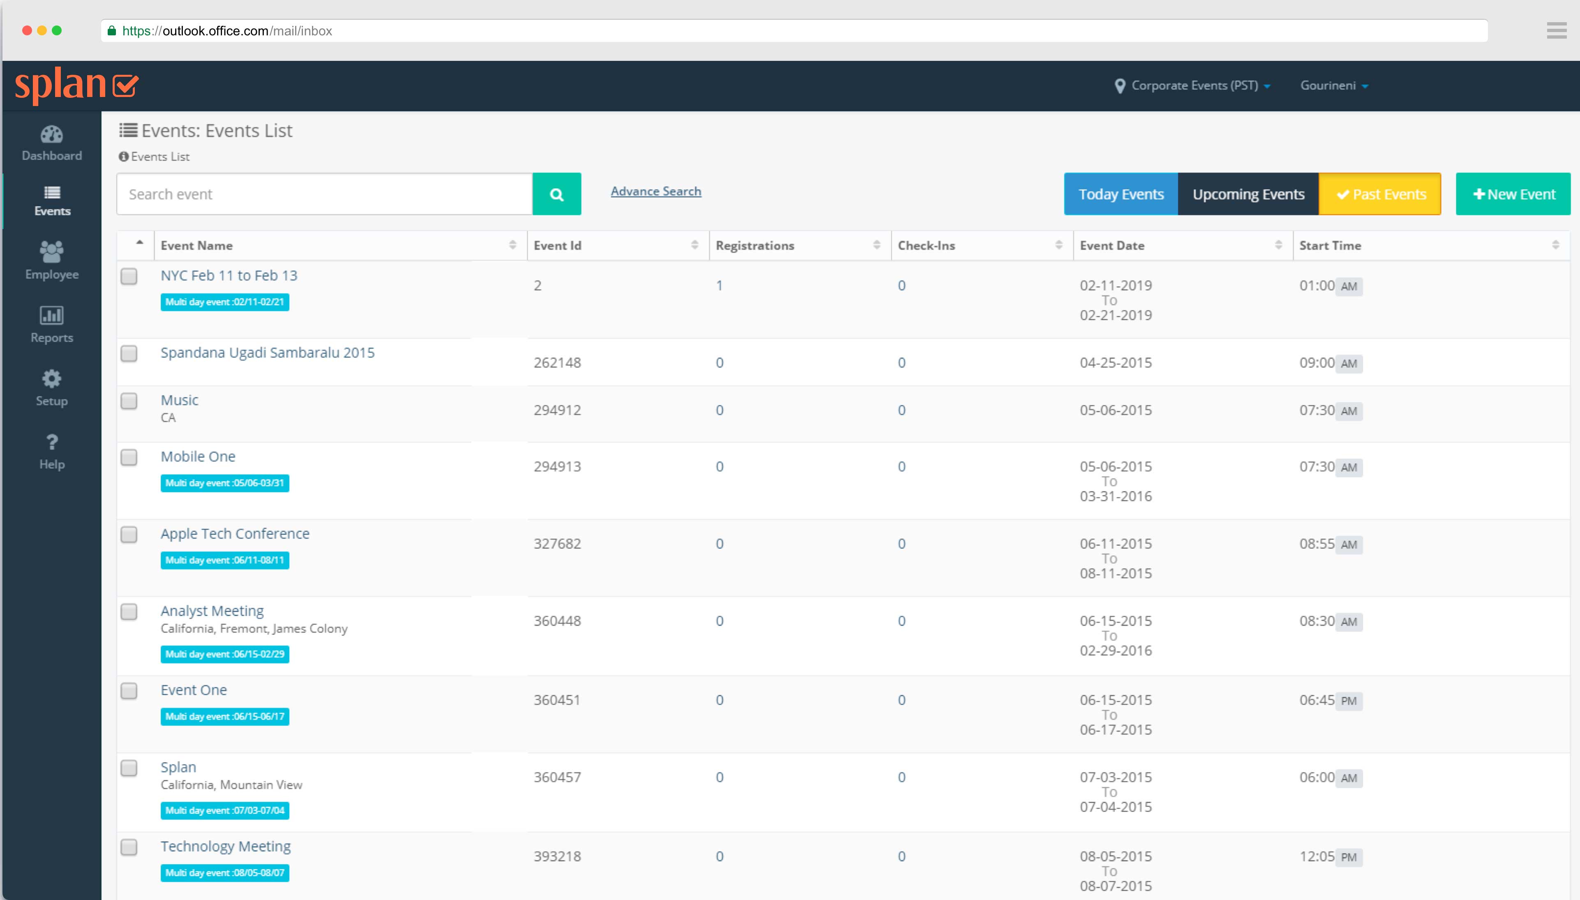The image size is (1580, 900).
Task: Open Setup gear icon in sidebar
Action: 52,378
